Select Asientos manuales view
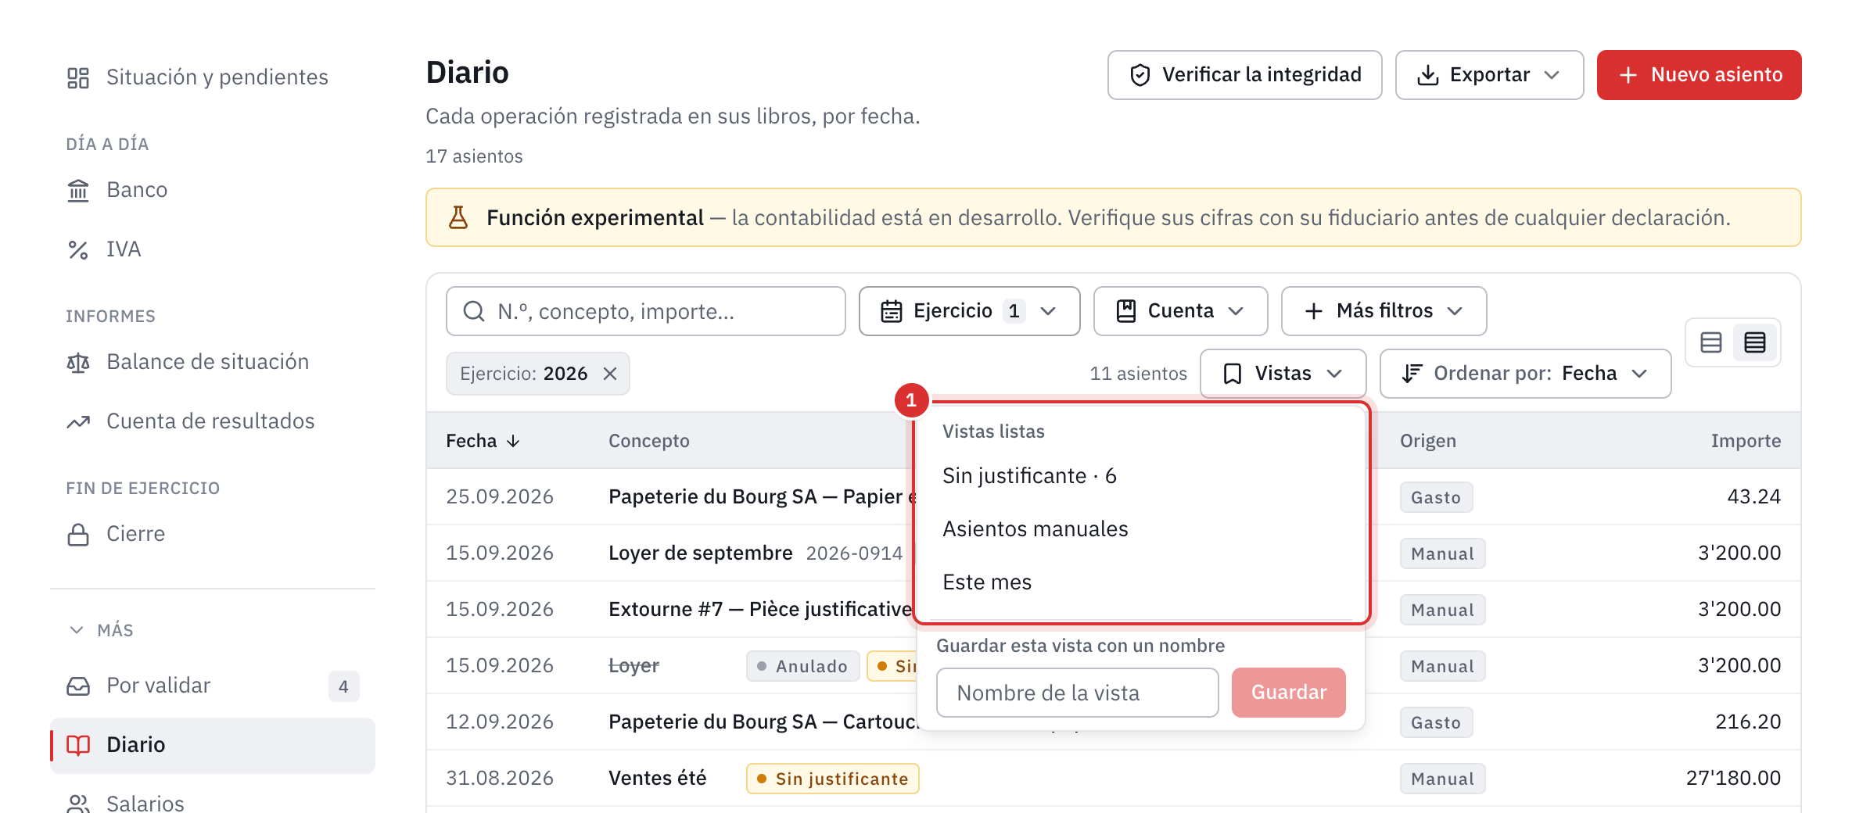This screenshot has height=813, width=1852. coord(1140,529)
